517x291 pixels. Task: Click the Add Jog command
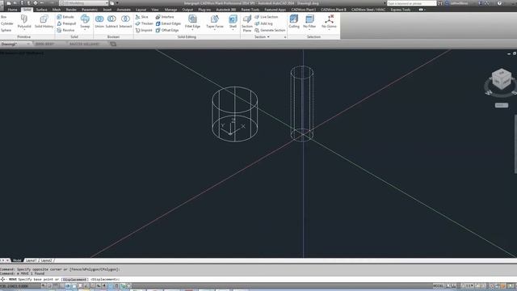263,23
